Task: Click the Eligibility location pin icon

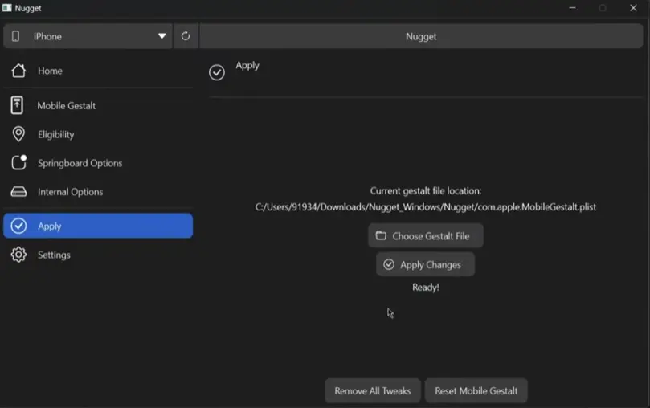Action: [x=18, y=134]
